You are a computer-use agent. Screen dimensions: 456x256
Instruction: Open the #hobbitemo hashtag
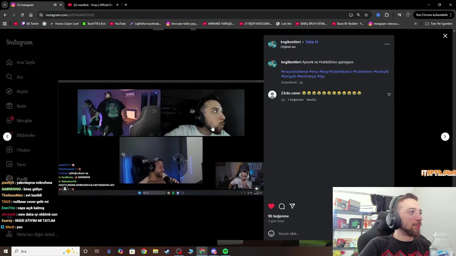coord(363,71)
